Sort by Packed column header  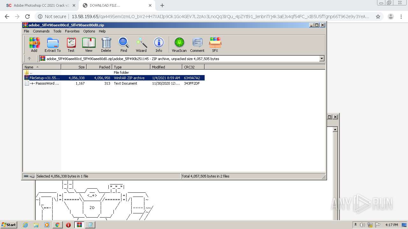[99, 67]
